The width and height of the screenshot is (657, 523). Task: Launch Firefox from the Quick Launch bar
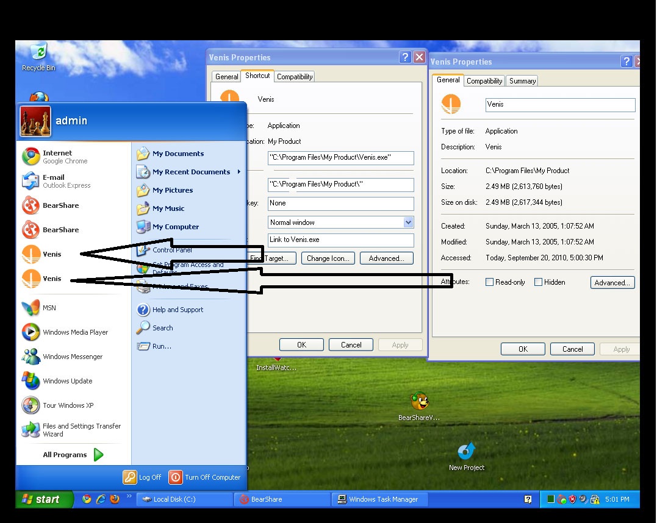coord(115,499)
